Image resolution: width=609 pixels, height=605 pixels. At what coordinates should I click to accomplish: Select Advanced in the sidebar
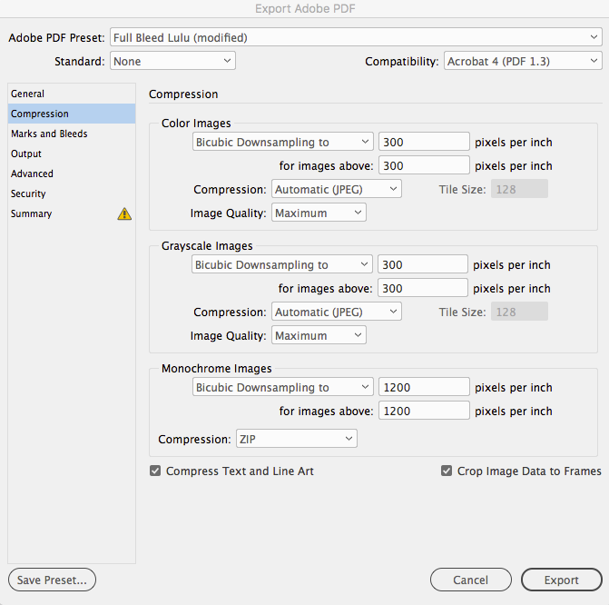(72, 174)
